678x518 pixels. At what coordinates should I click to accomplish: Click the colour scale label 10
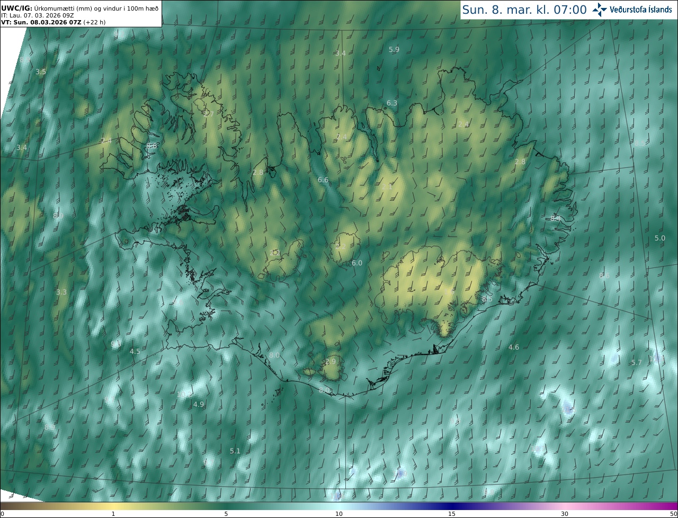click(339, 514)
